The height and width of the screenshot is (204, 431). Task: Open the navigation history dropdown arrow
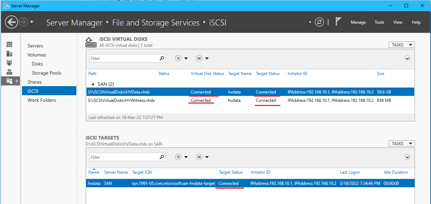click(x=32, y=22)
